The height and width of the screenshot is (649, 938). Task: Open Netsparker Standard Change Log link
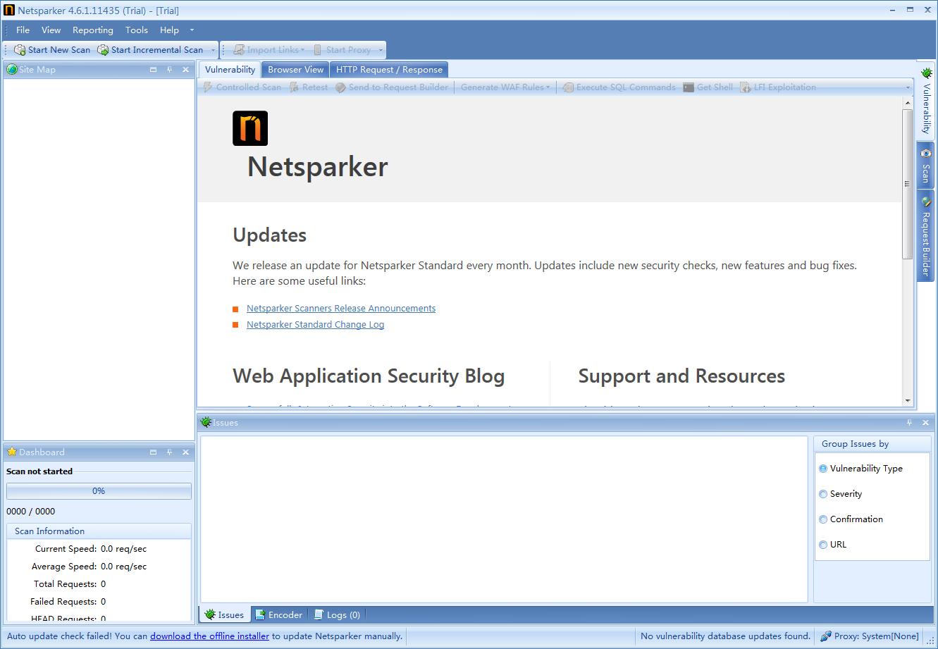click(x=315, y=325)
